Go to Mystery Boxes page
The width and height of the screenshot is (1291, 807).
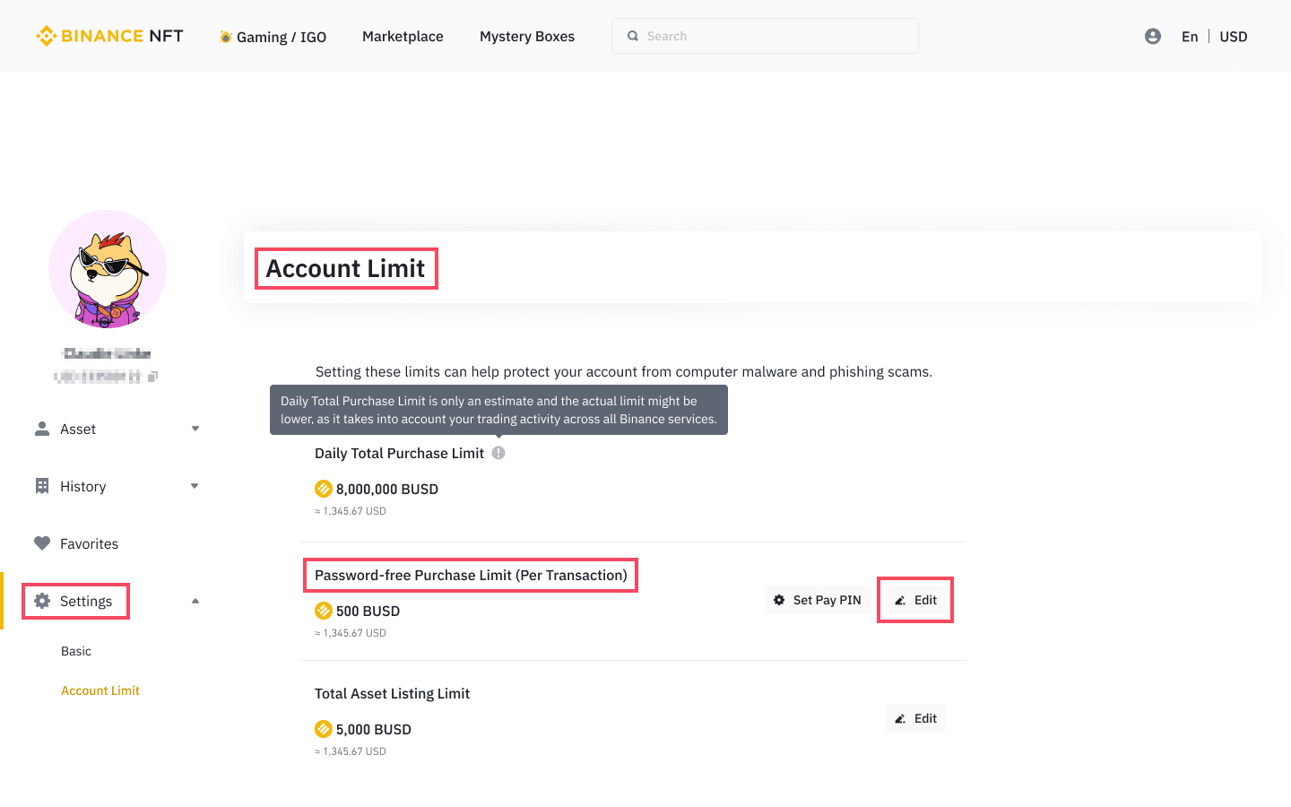(x=527, y=36)
